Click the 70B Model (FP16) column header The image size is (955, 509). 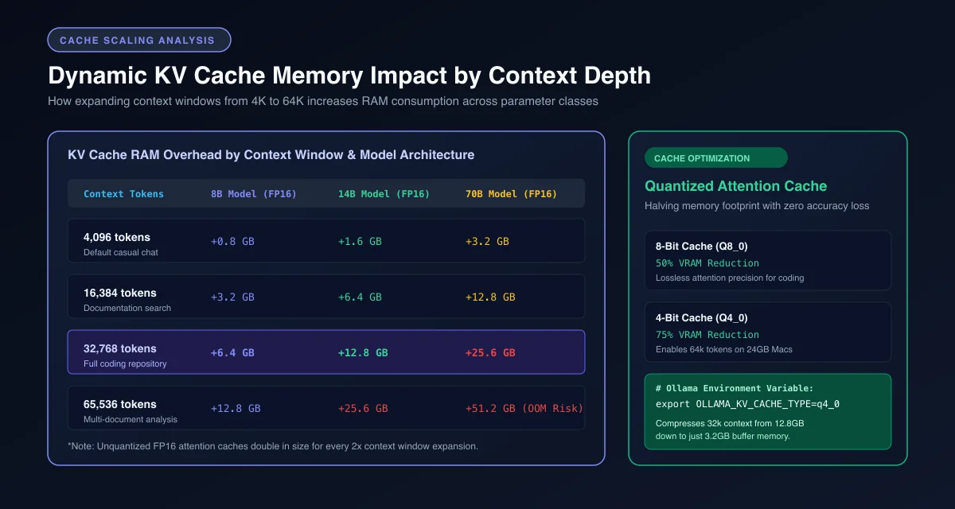point(511,193)
